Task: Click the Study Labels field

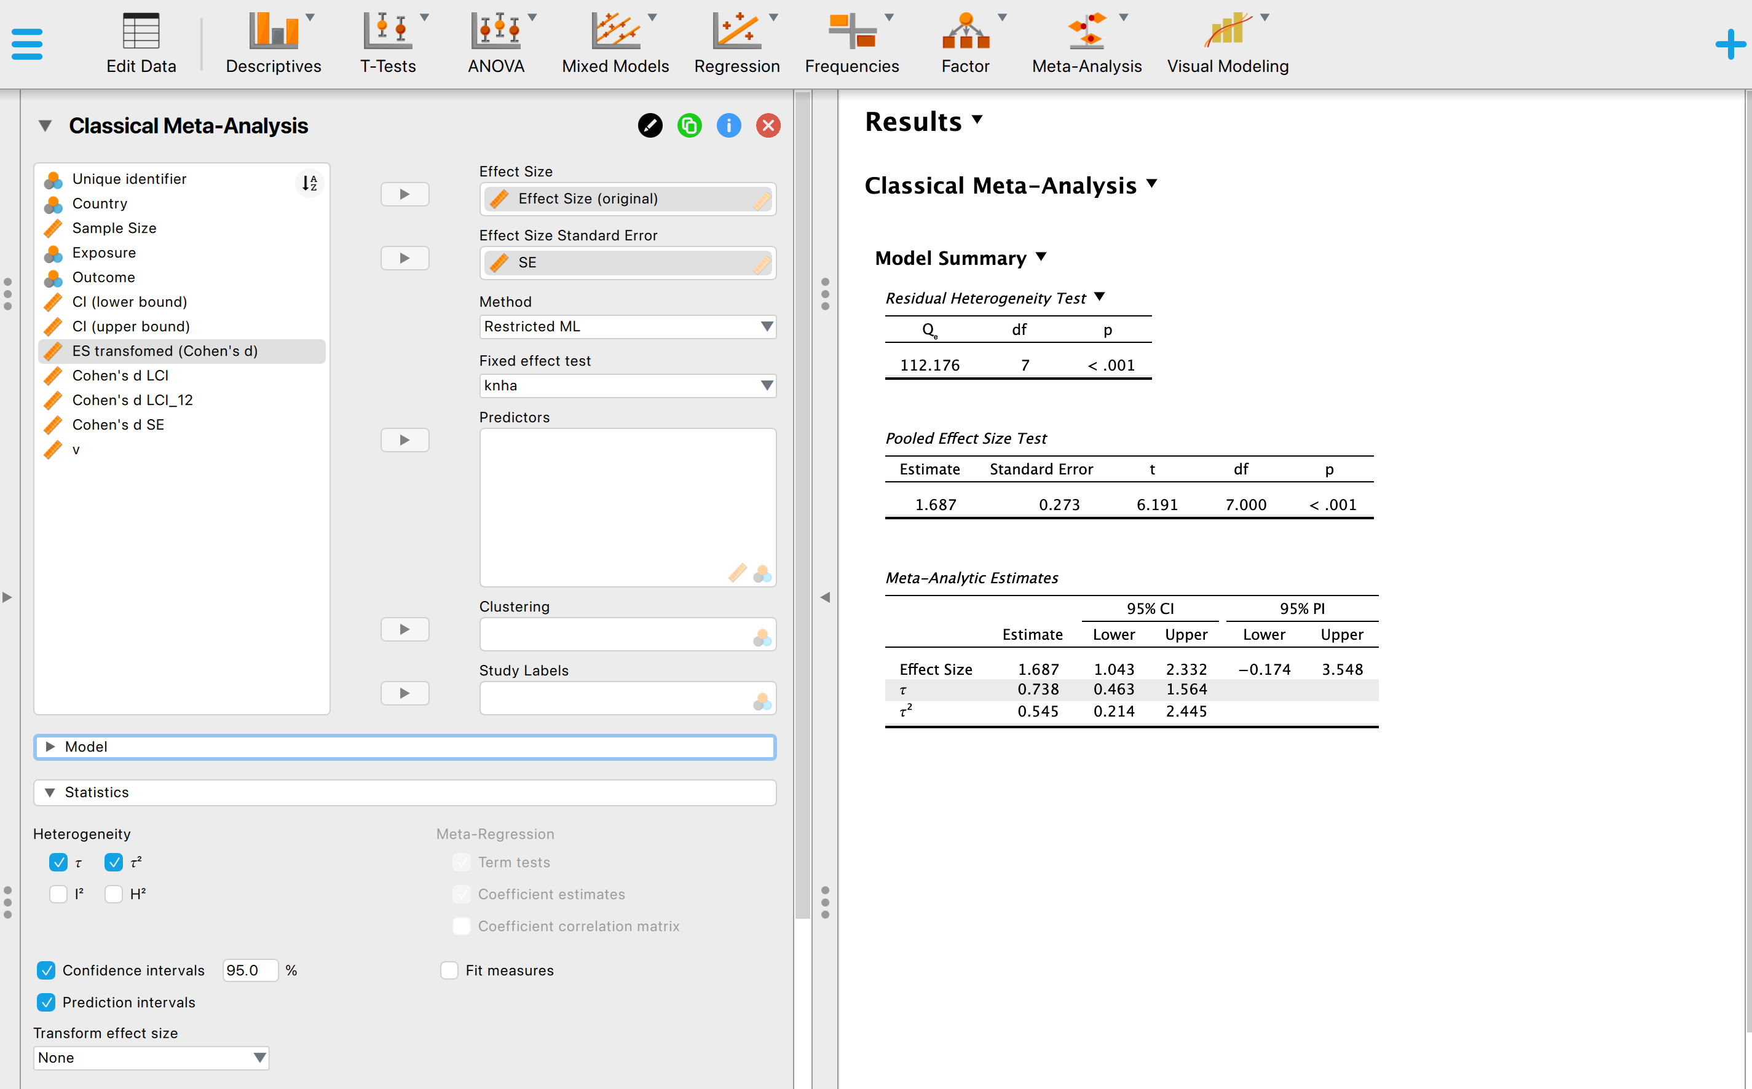Action: [x=628, y=698]
